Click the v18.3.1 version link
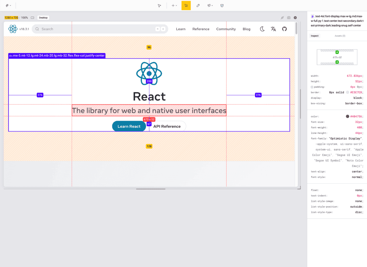This screenshot has width=367, height=267. click(24, 29)
